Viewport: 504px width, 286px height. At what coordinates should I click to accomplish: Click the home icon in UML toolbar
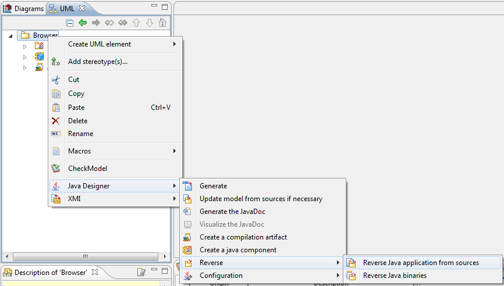tap(162, 23)
